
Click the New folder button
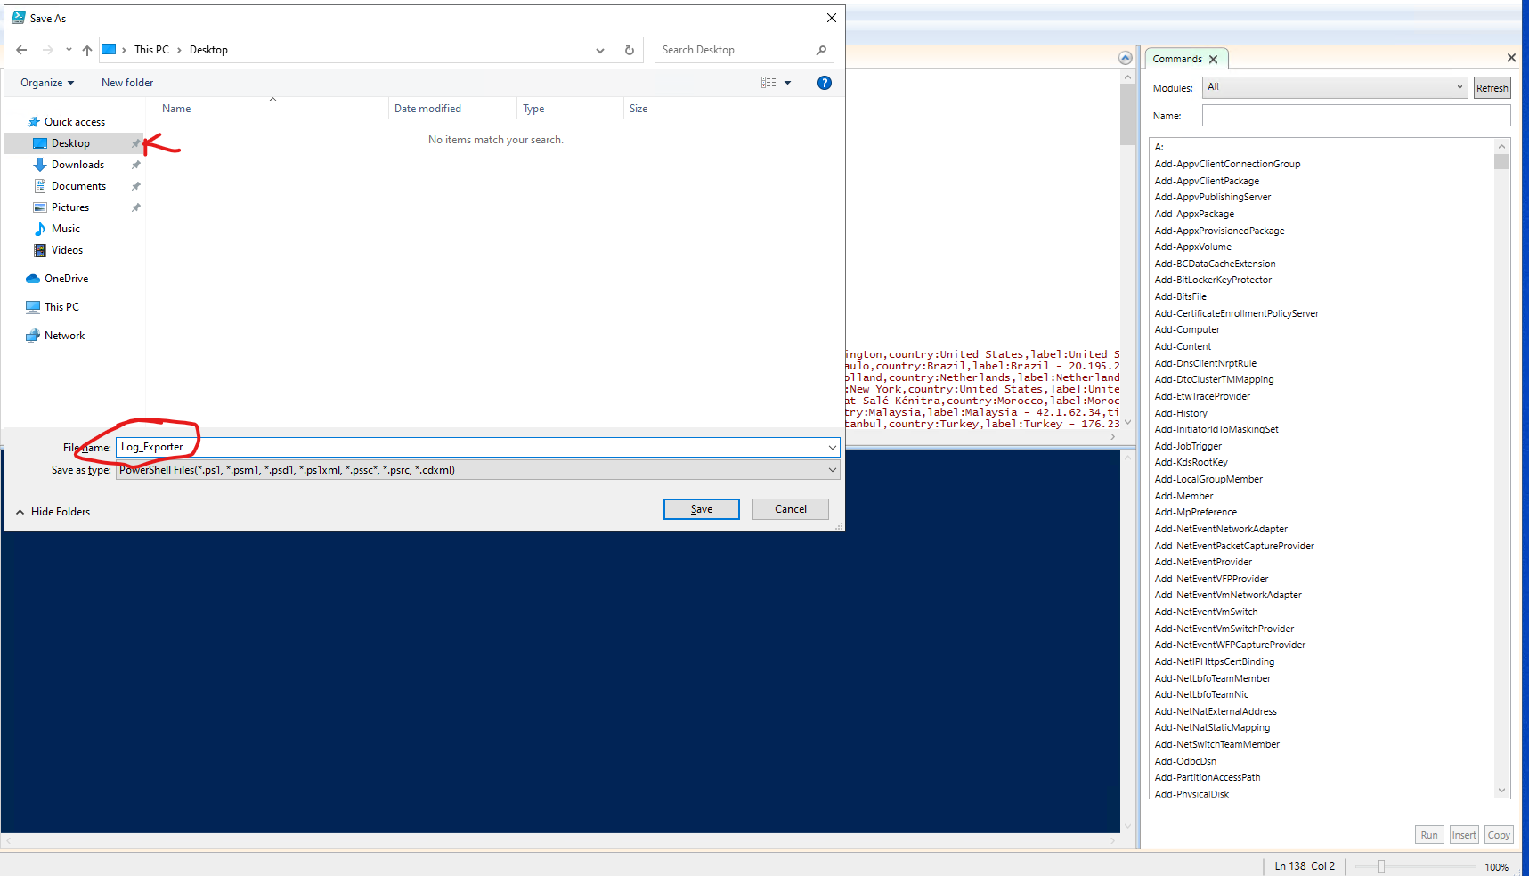pos(126,82)
